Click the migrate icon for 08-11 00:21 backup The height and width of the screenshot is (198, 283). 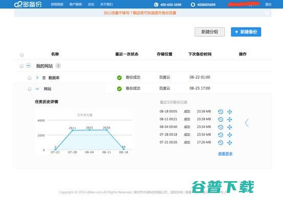pos(230,119)
